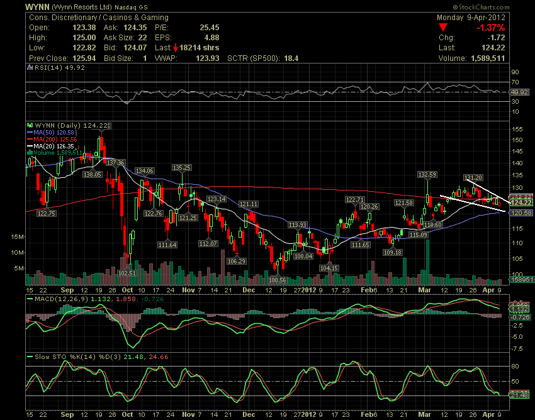Click the 49.92 RSI tag on right axis
The image size is (535, 420).
coord(519,92)
